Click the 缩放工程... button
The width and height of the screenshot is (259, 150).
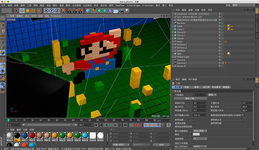[x=190, y=98]
